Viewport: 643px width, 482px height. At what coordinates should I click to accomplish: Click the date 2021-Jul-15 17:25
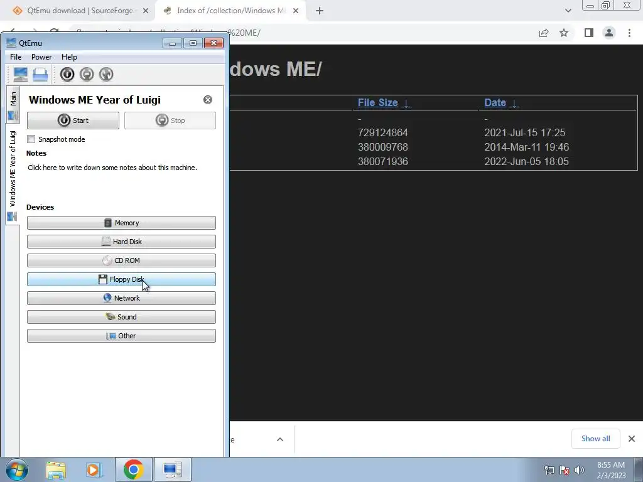coord(524,133)
